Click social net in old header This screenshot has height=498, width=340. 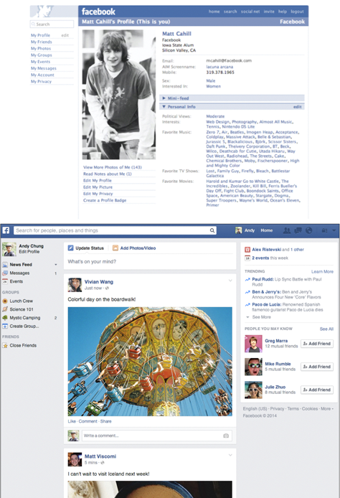click(250, 11)
